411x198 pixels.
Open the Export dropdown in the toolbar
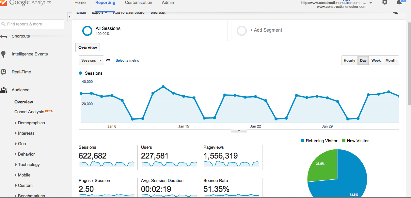100,13
